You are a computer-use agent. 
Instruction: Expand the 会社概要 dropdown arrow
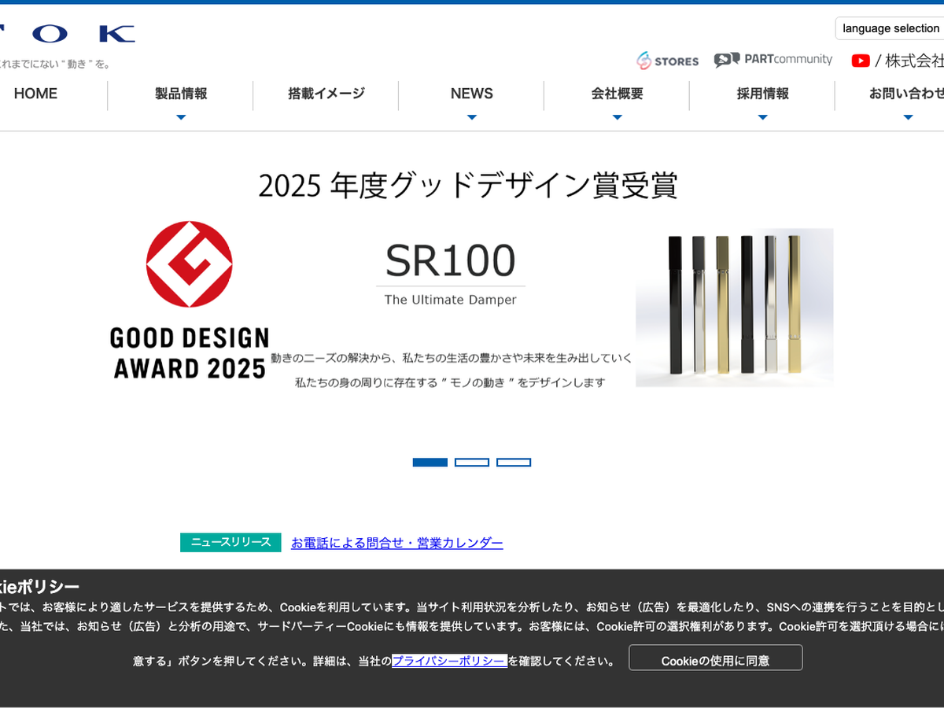click(x=618, y=117)
